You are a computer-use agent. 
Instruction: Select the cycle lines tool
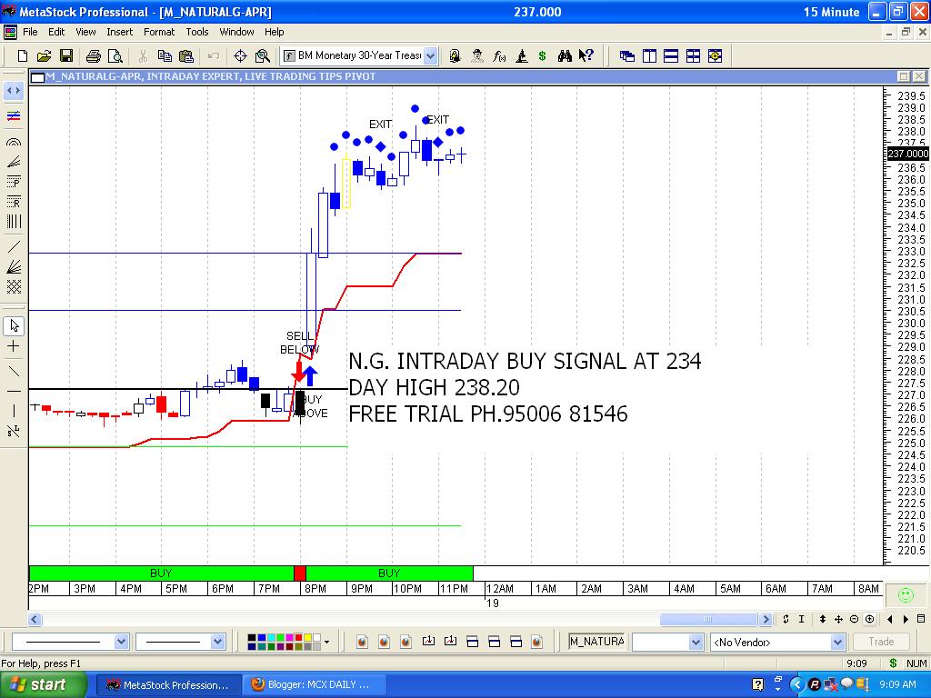pyautogui.click(x=14, y=222)
